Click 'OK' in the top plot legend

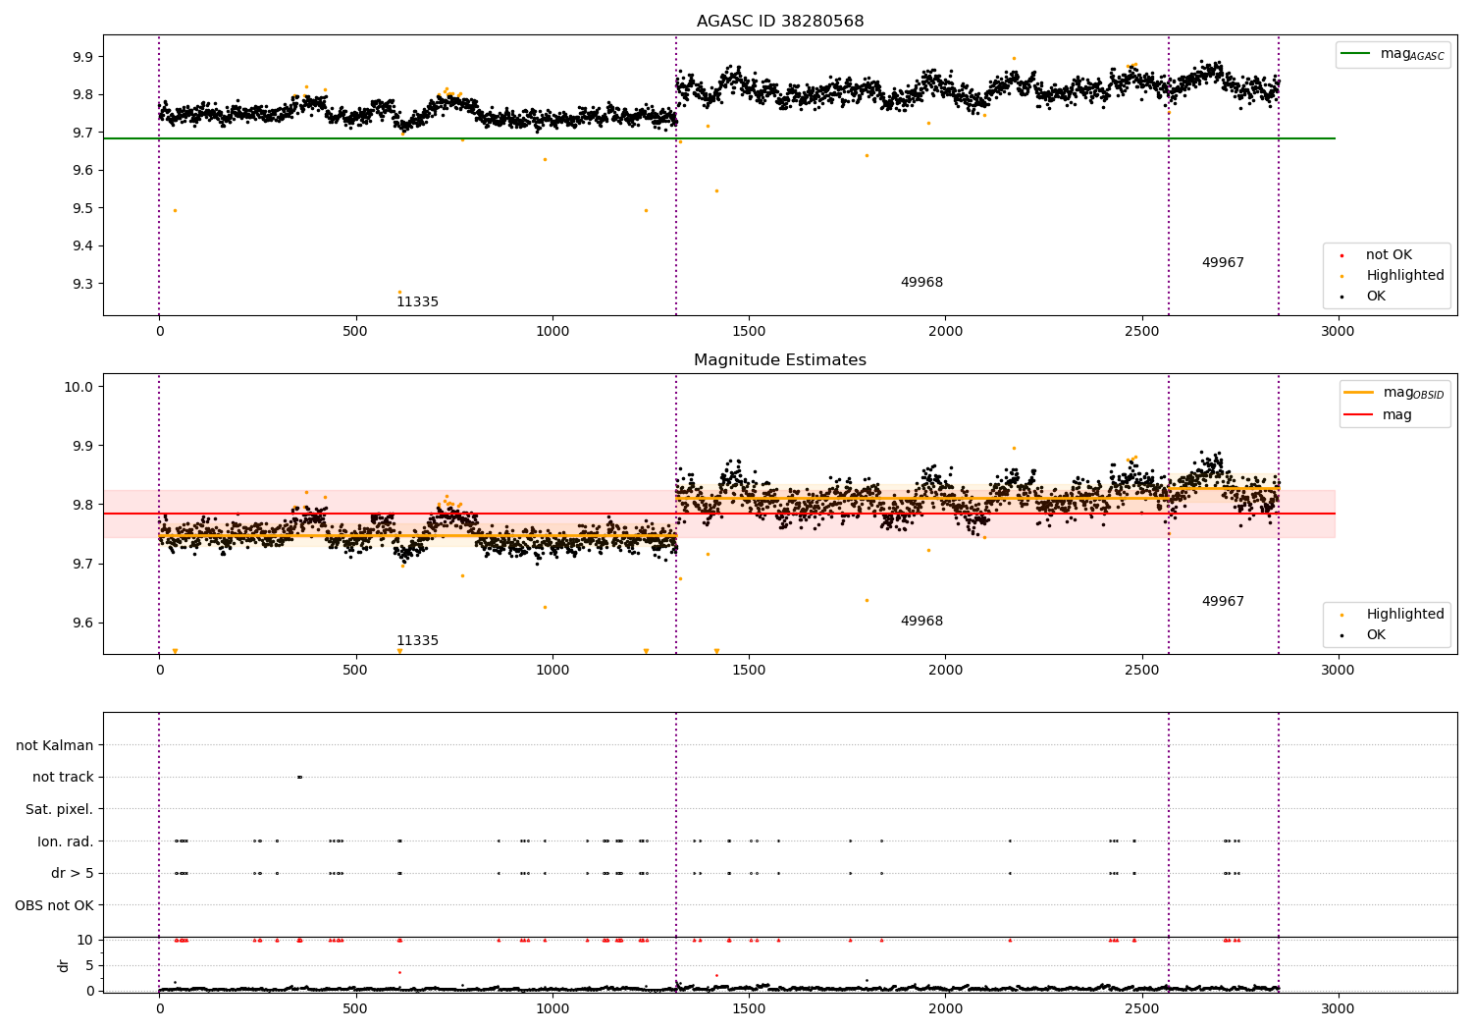tap(1376, 296)
